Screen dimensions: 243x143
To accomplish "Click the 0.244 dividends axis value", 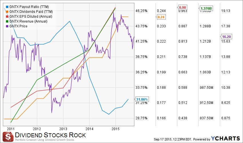I will 161,11.
